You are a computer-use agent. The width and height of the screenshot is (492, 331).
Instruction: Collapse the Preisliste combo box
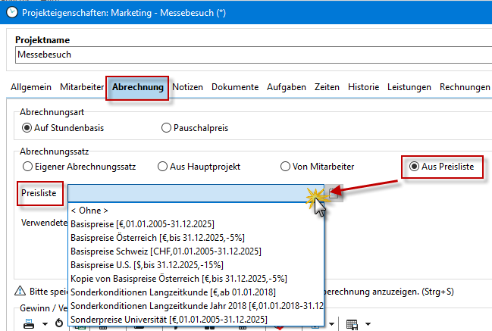(334, 193)
